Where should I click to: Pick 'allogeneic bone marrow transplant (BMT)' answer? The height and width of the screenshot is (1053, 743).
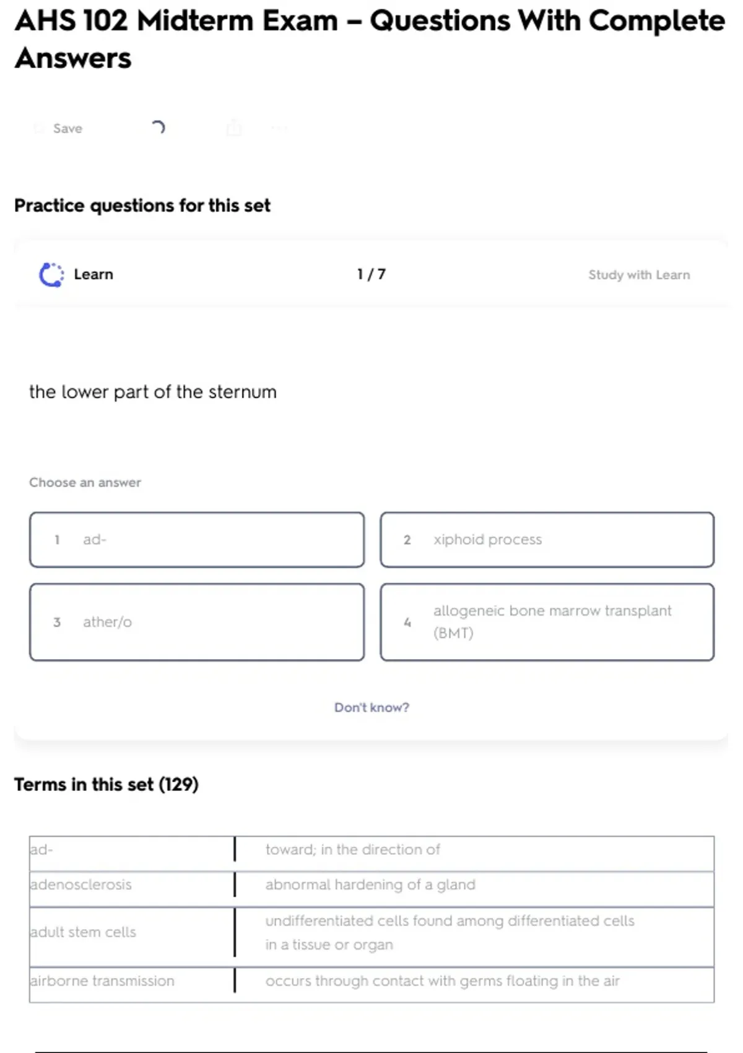tap(547, 622)
